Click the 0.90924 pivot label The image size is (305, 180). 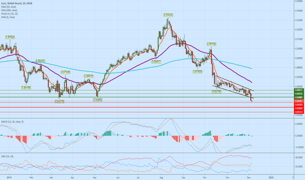pyautogui.click(x=9, y=37)
